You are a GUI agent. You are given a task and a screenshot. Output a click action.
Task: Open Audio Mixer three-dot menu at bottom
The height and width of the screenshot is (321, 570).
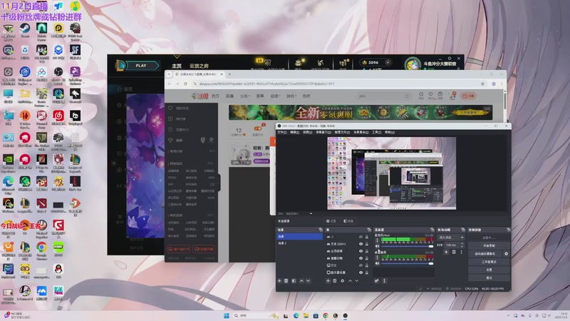click(384, 281)
